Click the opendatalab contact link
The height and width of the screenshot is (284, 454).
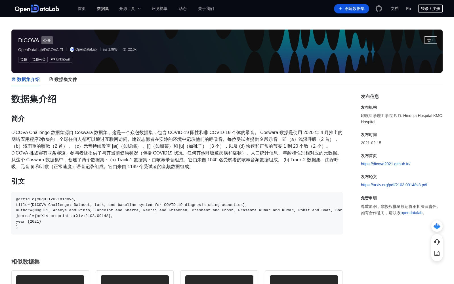[x=411, y=213]
